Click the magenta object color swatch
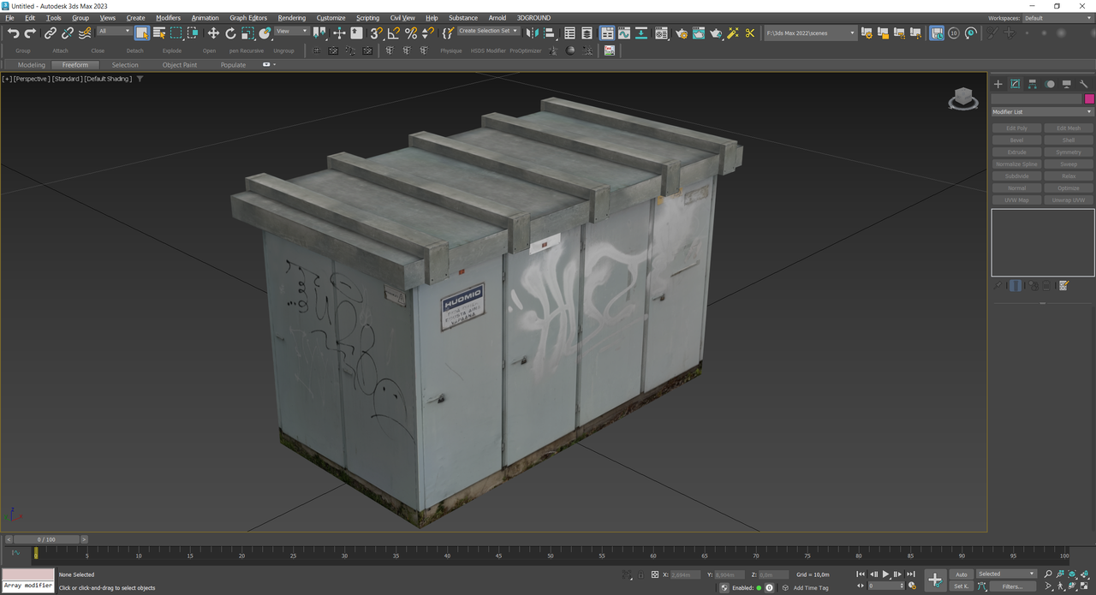This screenshot has height=595, width=1096. coord(1089,99)
